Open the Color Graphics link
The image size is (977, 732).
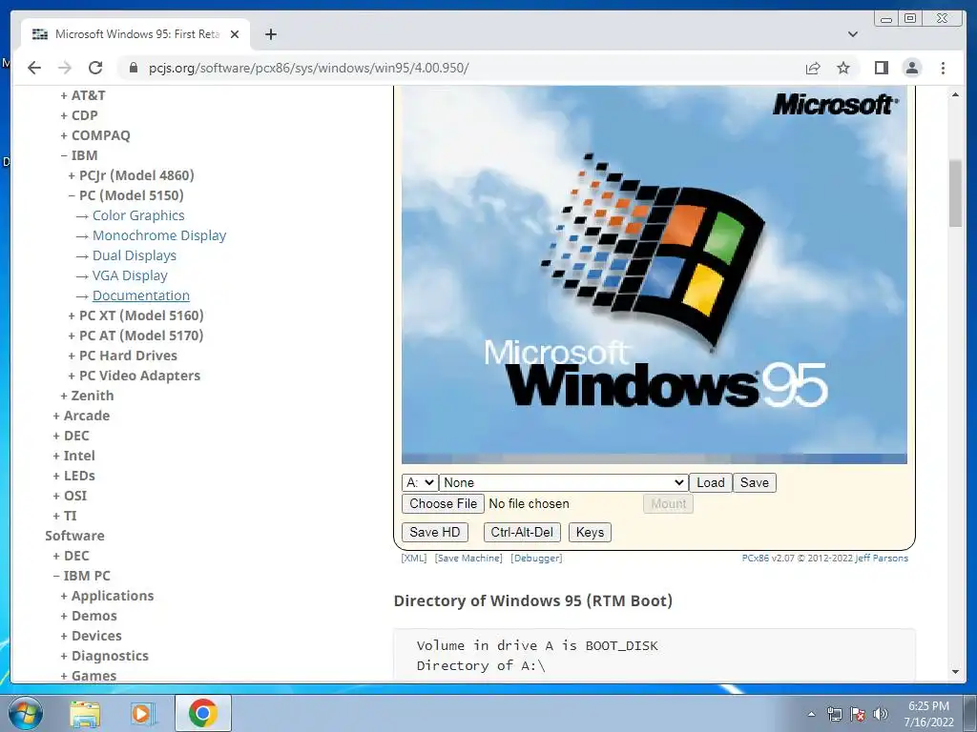tap(138, 215)
